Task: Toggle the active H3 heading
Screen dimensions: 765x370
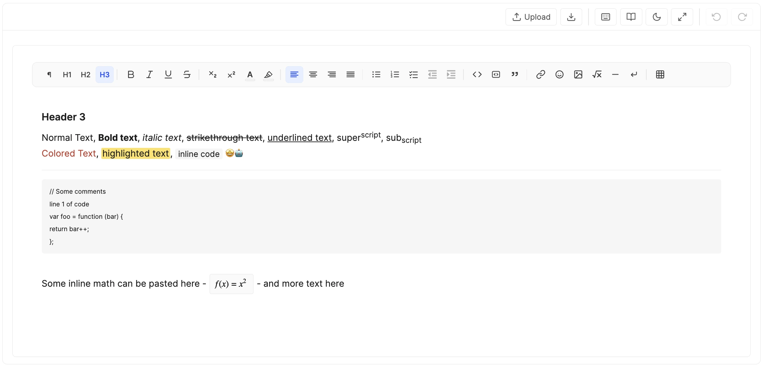Action: [x=105, y=74]
